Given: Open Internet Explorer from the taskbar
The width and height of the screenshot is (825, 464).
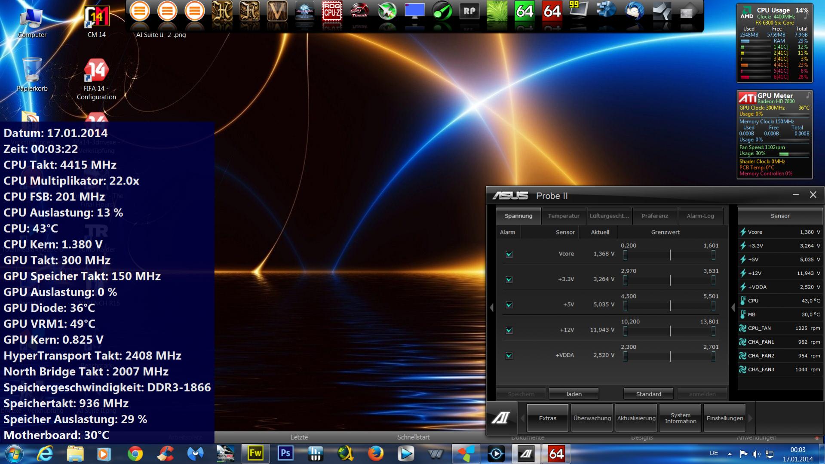Looking at the screenshot, I should 45,454.
